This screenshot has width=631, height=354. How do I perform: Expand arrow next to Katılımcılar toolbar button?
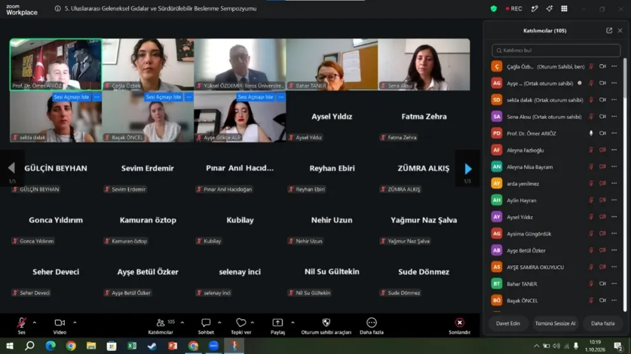click(x=182, y=323)
